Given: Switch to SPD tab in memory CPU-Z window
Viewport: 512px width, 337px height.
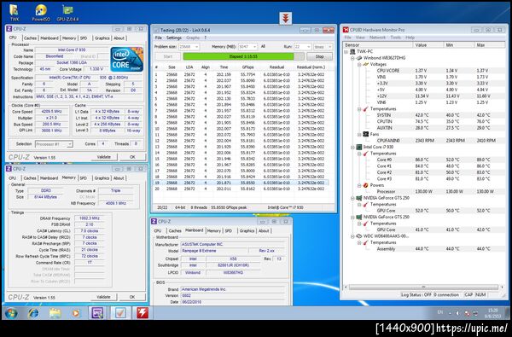Looking at the screenshot, I should point(84,178).
